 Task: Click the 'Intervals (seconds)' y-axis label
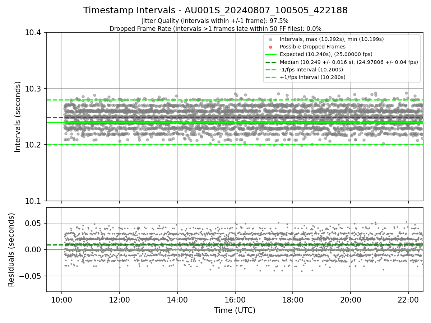18,117
